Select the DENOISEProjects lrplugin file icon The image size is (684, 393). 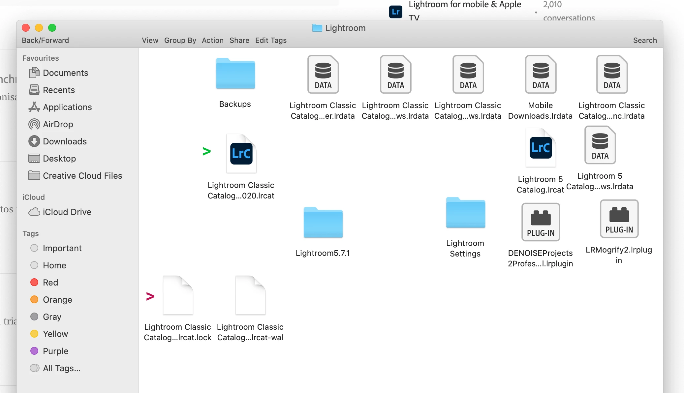[541, 222]
